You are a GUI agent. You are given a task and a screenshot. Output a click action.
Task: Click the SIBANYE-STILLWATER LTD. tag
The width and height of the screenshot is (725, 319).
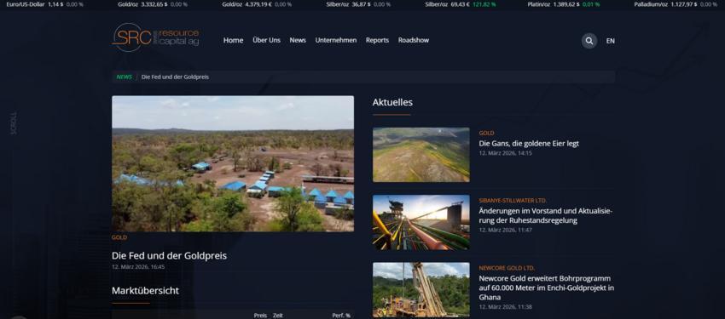coord(513,201)
